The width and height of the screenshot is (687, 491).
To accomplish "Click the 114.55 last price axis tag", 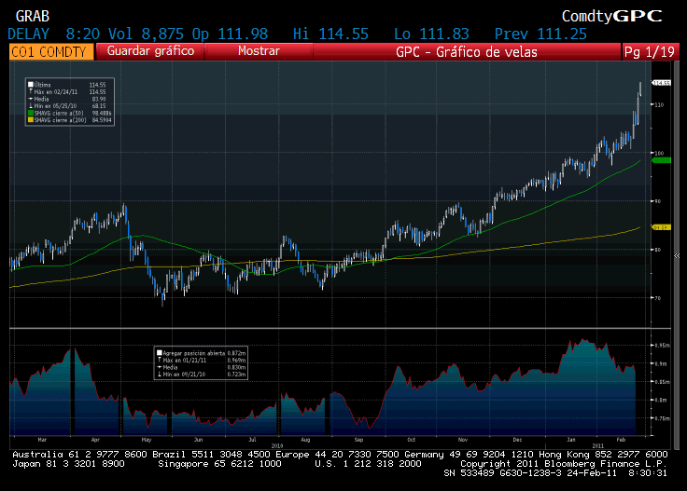I will [x=662, y=83].
